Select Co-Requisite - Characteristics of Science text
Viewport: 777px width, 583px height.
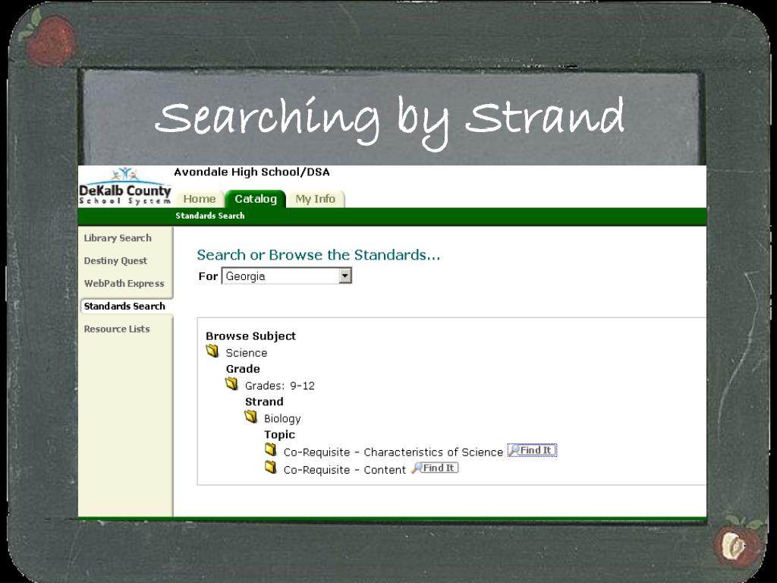point(394,452)
